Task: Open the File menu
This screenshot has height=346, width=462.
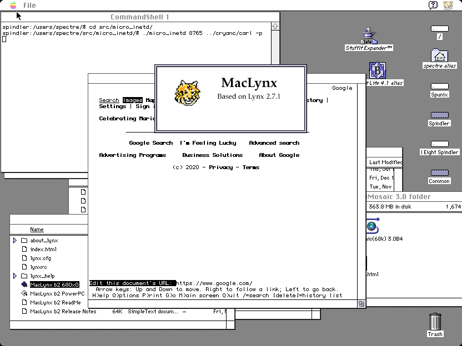Action: (x=29, y=6)
